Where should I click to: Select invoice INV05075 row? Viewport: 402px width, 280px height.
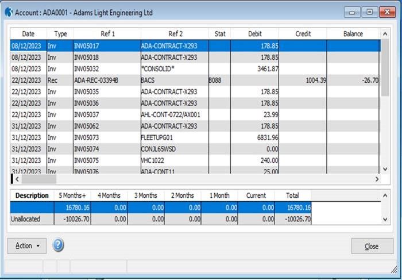tap(195, 160)
